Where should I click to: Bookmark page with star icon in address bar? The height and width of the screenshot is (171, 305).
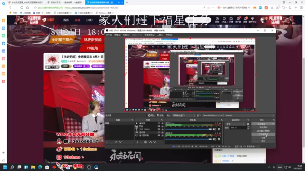[35, 8]
